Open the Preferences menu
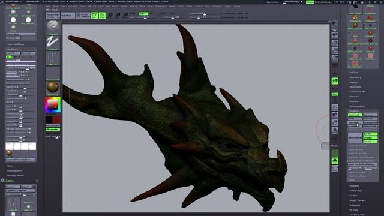384x216 pixels. point(161,7)
